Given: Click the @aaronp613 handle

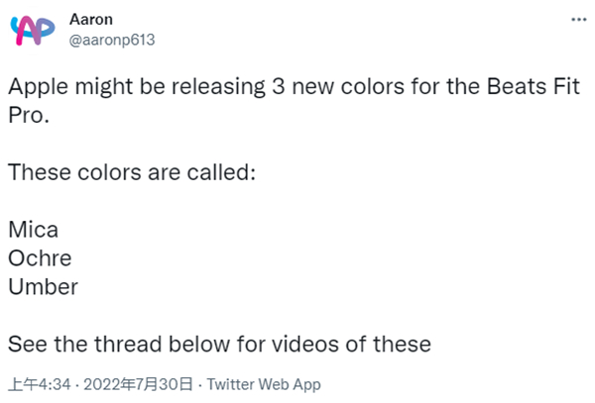Looking at the screenshot, I should 112,40.
